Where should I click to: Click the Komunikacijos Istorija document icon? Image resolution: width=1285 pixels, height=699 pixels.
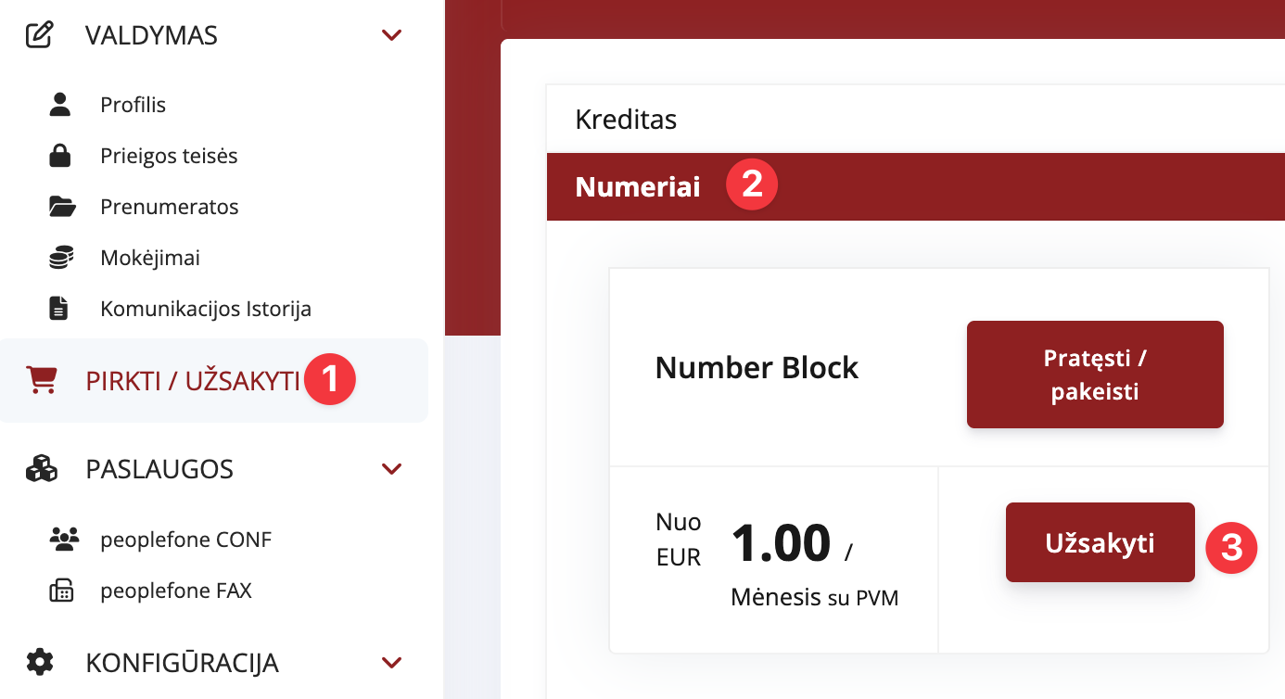click(59, 309)
